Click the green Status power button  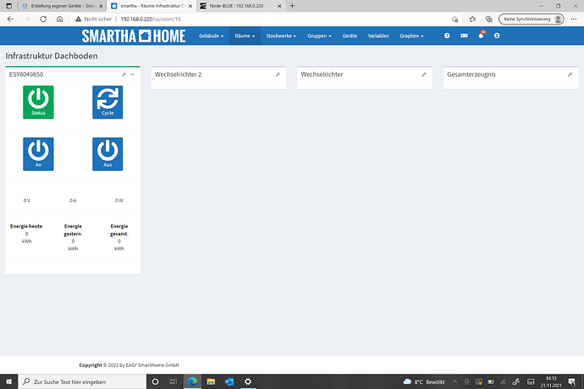(x=37, y=101)
